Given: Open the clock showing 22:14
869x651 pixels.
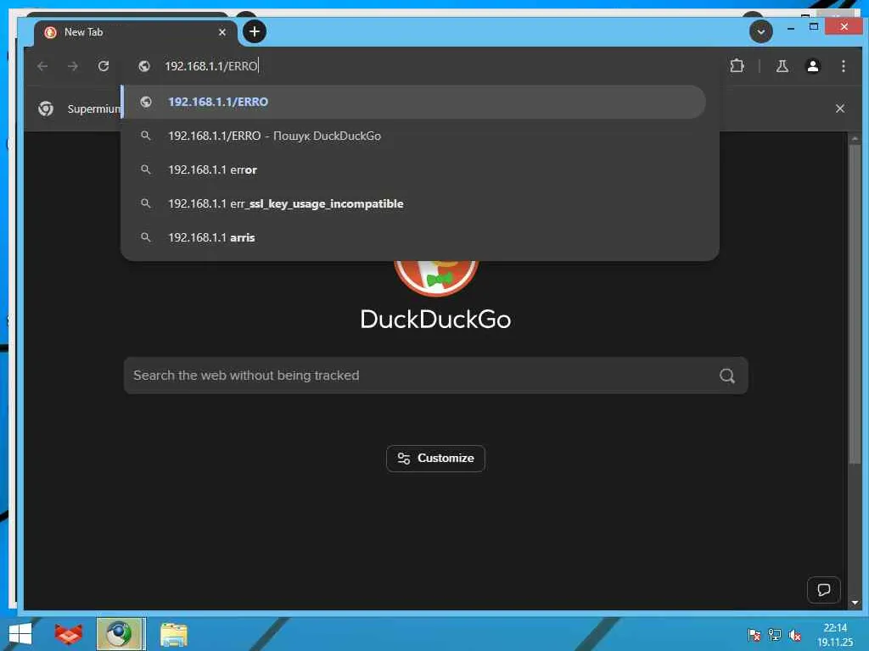Looking at the screenshot, I should pos(835,634).
